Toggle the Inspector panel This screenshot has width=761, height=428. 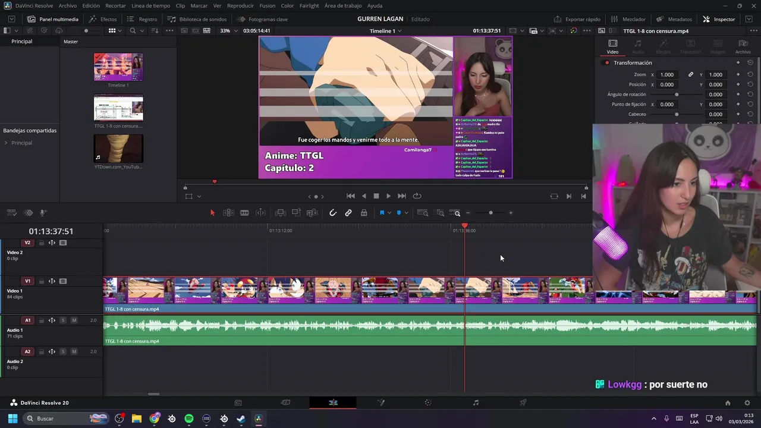[719, 19]
